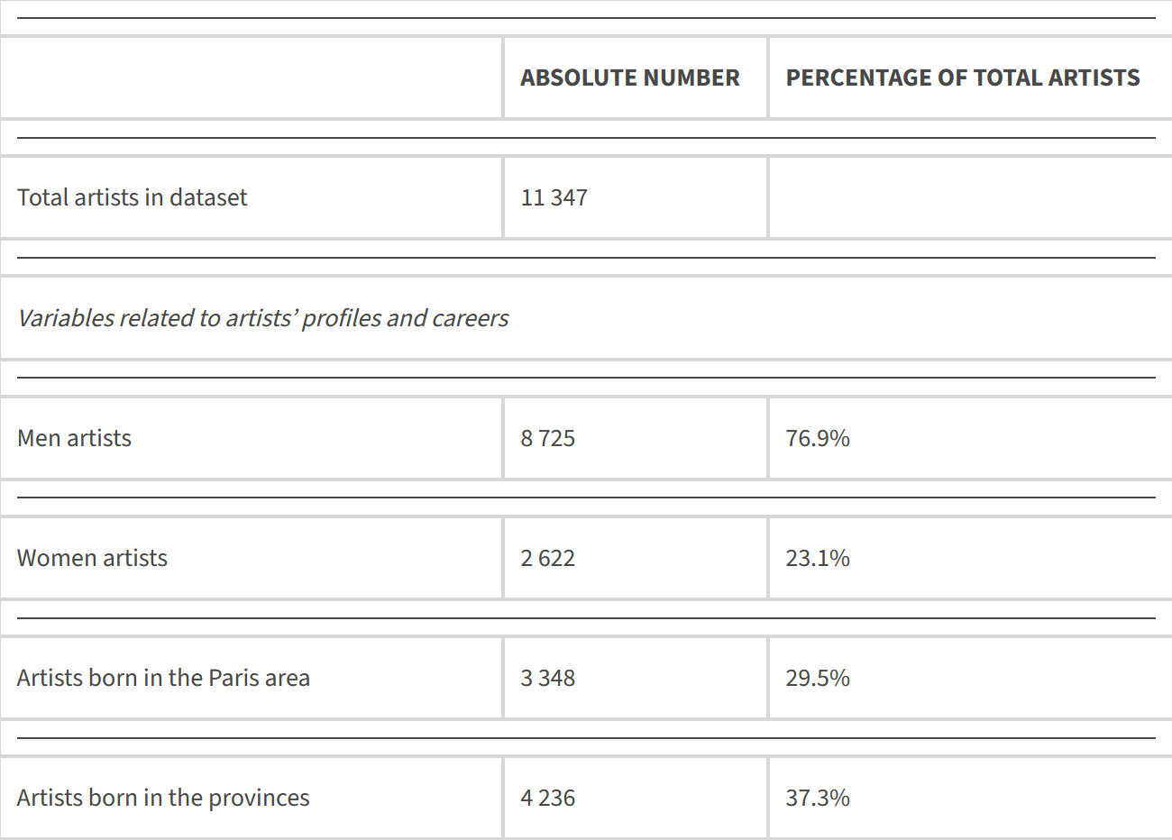Select the 8 725 cell
Screen dimensions: 1172x840
[x=547, y=438]
